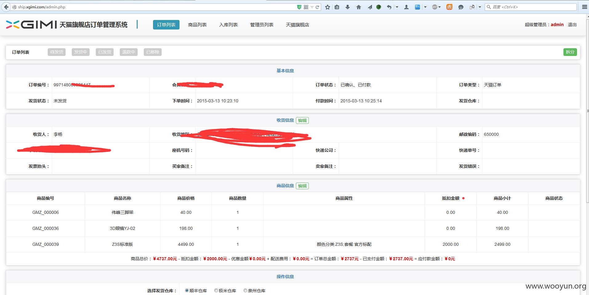This screenshot has width=589, height=295.
Task: Expand dropdown next to screenshot icon
Action: 425,7
